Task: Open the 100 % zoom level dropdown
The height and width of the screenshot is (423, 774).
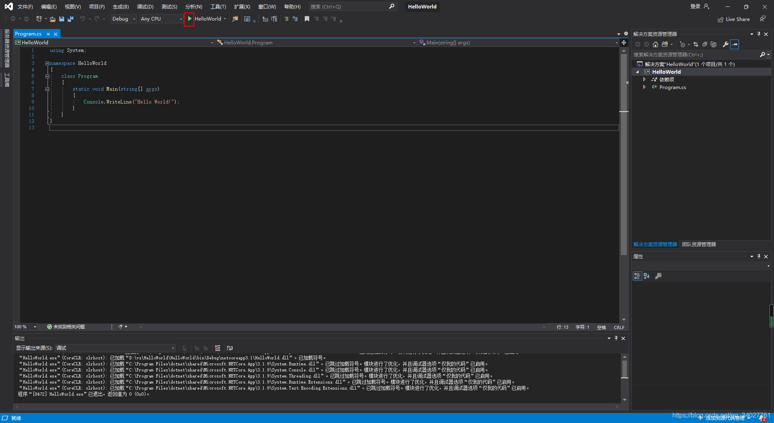Action: click(x=25, y=327)
